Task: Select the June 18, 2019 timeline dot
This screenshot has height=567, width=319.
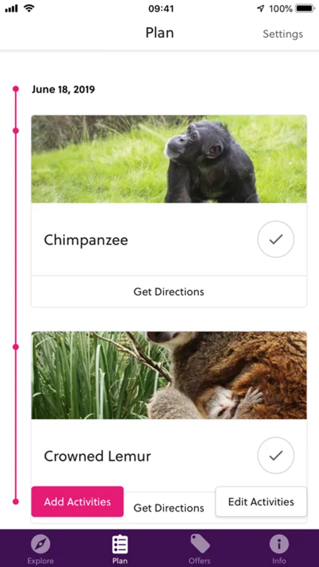Action: (x=16, y=89)
